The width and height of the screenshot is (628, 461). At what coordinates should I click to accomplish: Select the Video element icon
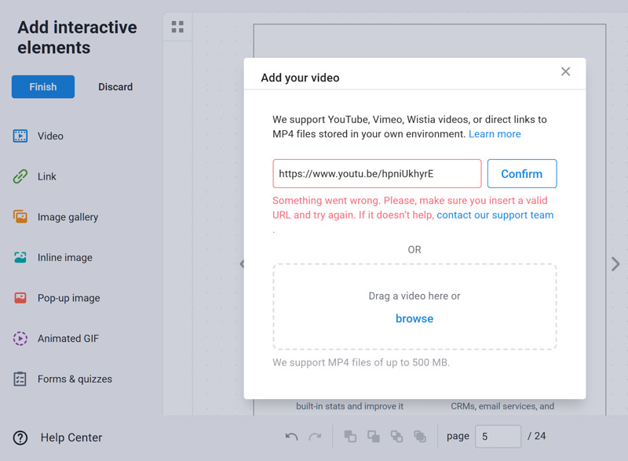pos(20,136)
